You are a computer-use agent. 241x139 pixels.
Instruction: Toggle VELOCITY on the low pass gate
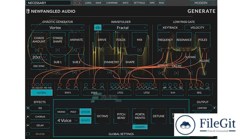tap(197, 28)
